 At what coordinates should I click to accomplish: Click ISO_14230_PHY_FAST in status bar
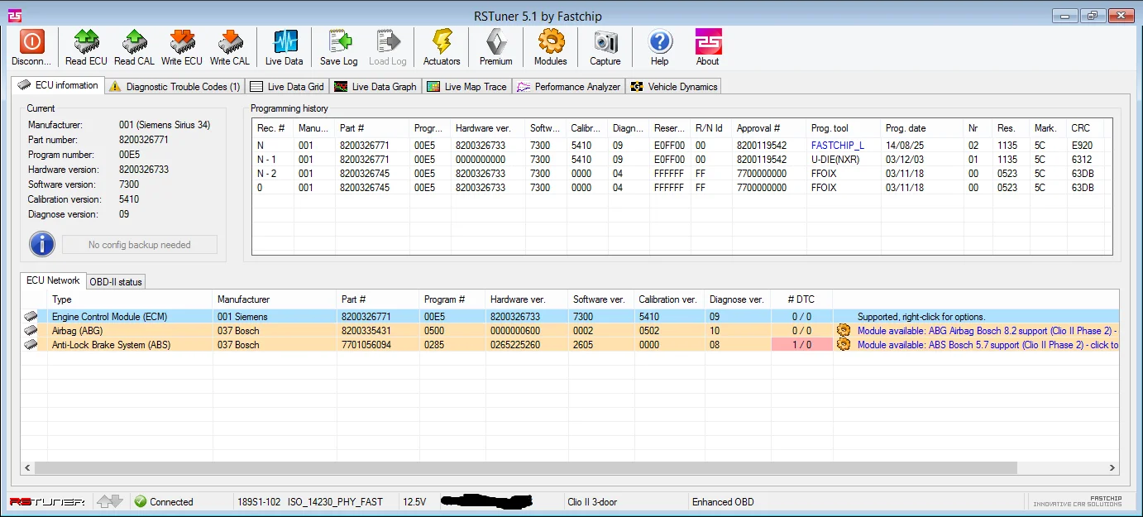pyautogui.click(x=335, y=501)
